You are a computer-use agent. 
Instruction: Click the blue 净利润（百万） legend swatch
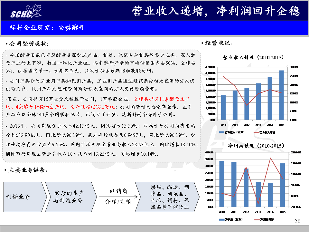(221, 219)
